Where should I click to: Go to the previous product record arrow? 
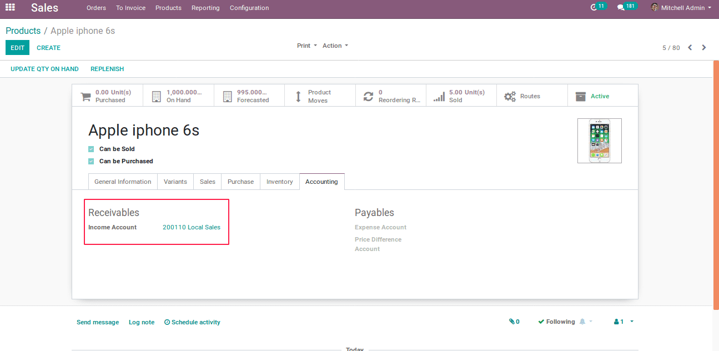690,48
